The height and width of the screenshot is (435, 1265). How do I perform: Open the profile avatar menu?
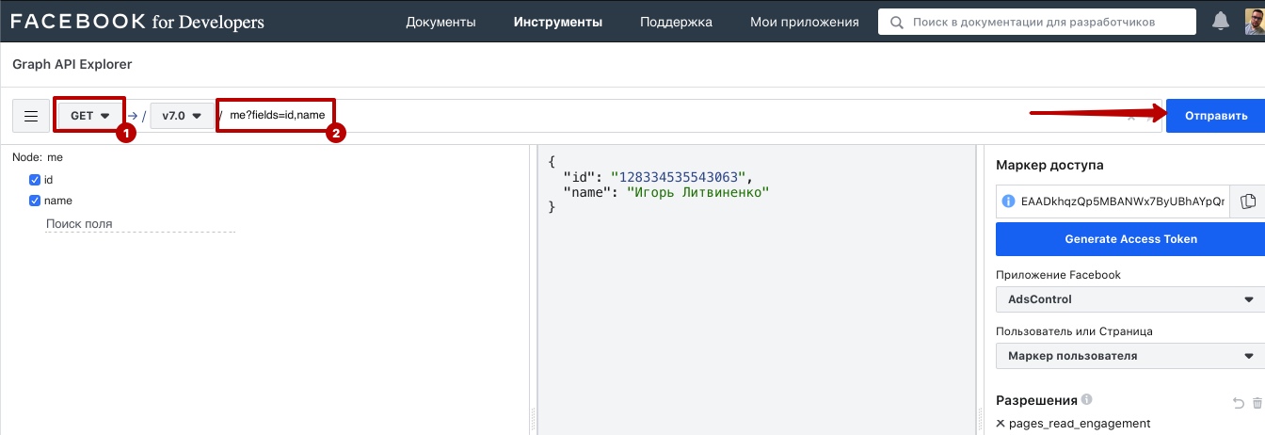click(1255, 22)
